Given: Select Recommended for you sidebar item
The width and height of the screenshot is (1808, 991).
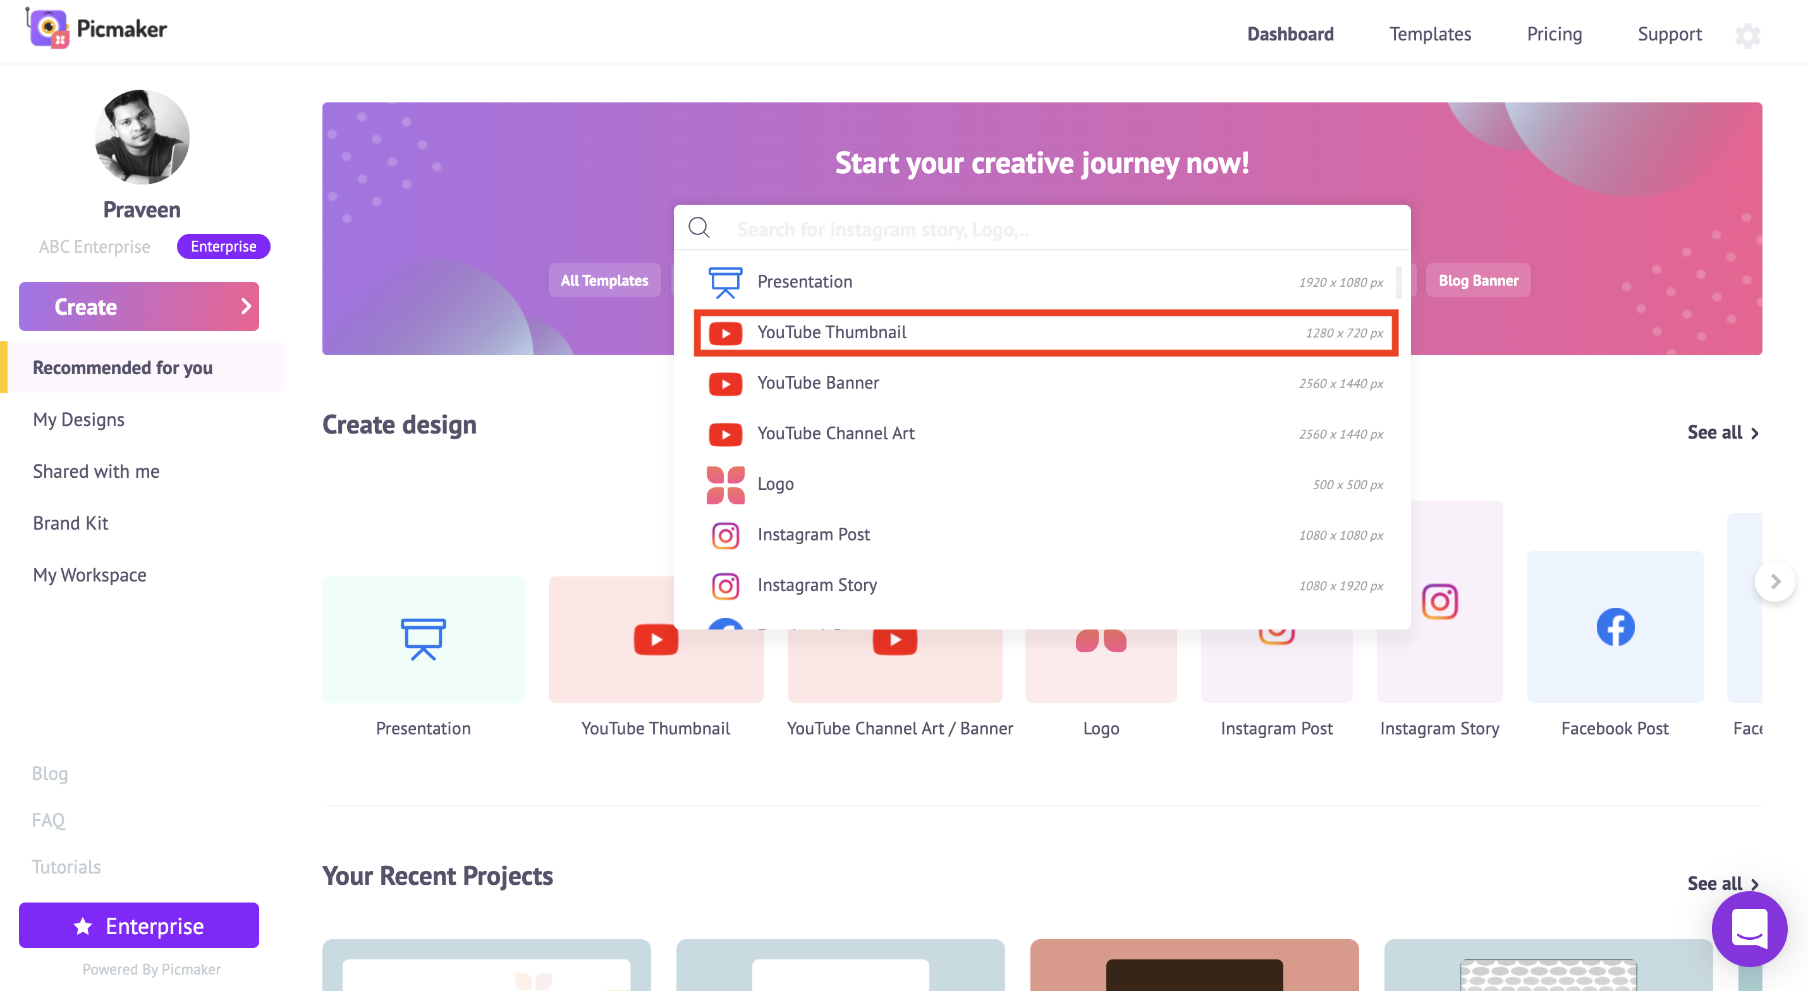Looking at the screenshot, I should point(143,367).
